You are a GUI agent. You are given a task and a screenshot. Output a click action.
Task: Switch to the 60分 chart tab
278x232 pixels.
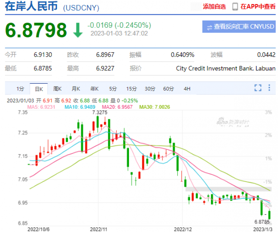point(169,89)
